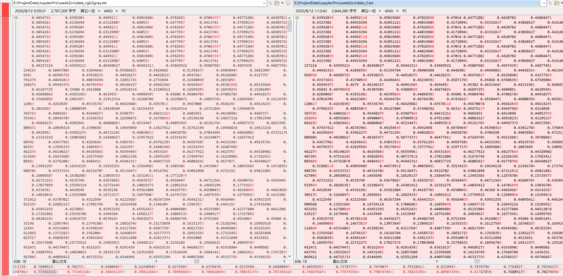Click the open folder icon above the left pane
Viewport: 563px width, 276px height.
tap(276, 3)
